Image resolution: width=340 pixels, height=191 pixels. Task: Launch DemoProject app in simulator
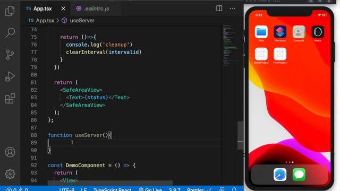pyautogui.click(x=261, y=54)
